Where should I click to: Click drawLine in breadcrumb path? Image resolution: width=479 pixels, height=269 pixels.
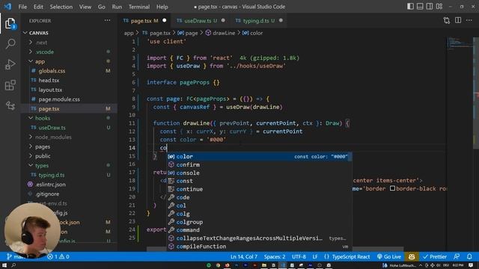[224, 33]
